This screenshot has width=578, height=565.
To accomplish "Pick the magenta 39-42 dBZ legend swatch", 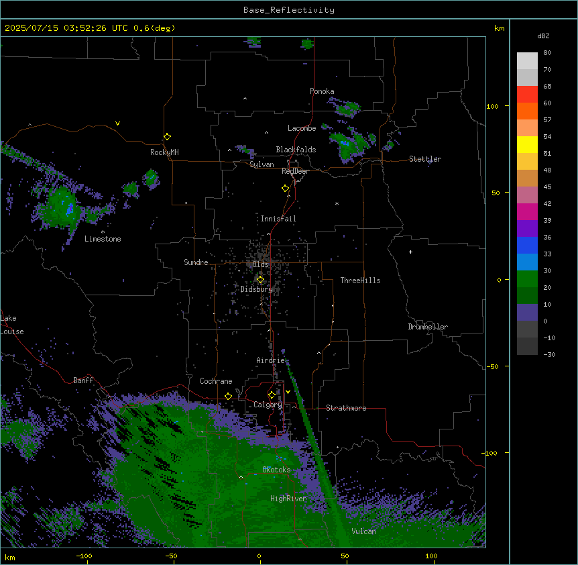I will pyautogui.click(x=527, y=211).
